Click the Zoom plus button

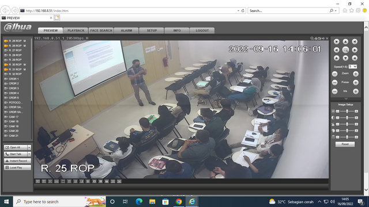pos(356,74)
